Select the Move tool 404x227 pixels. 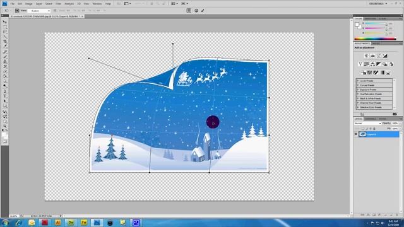[x=4, y=22]
